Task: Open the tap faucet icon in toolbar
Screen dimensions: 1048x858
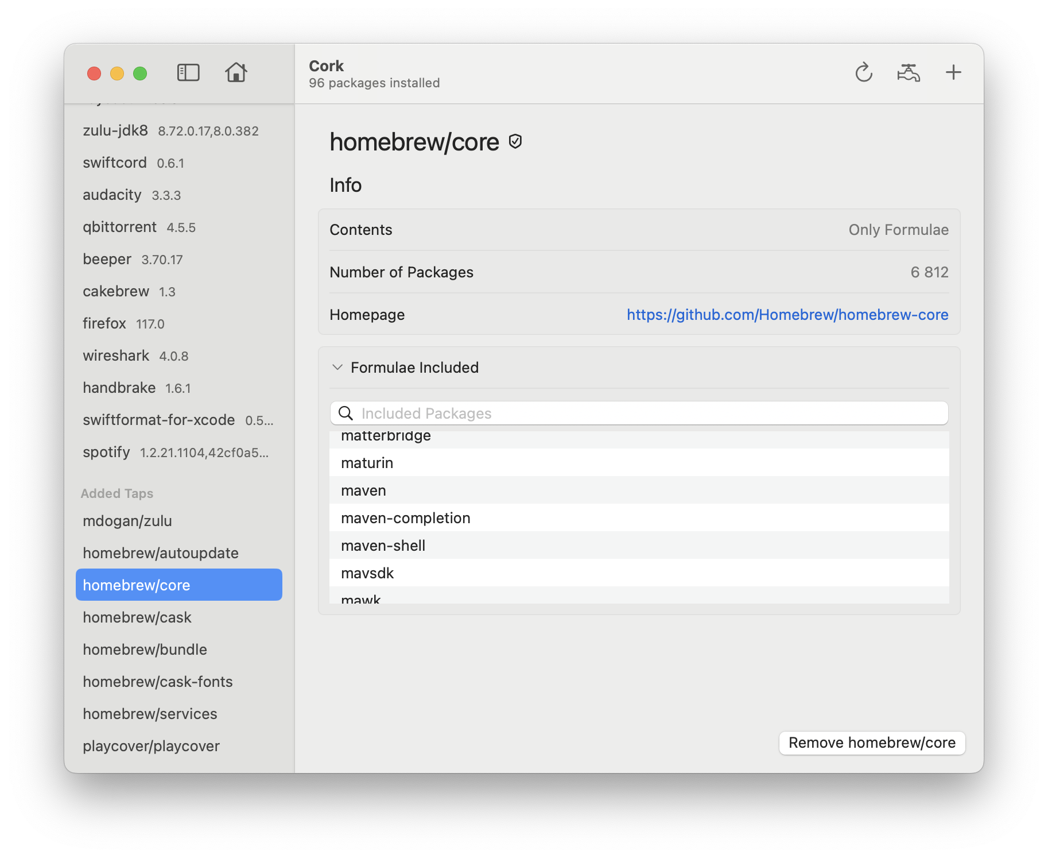Action: coord(907,73)
